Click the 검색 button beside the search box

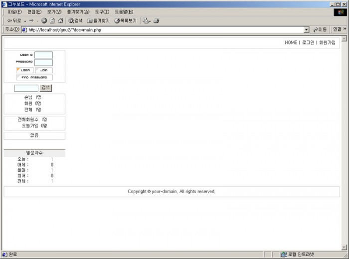tap(45, 88)
